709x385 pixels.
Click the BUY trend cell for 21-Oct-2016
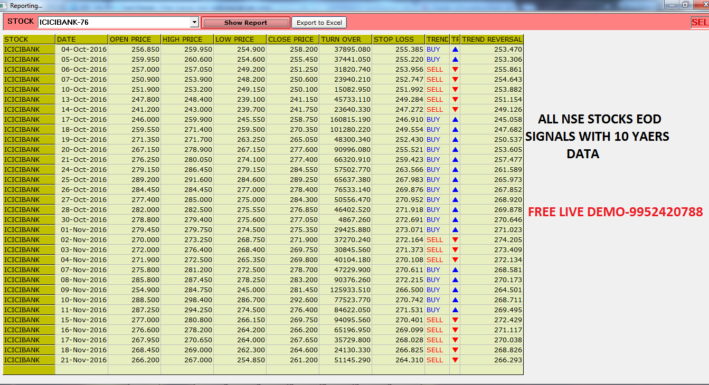pyautogui.click(x=437, y=160)
